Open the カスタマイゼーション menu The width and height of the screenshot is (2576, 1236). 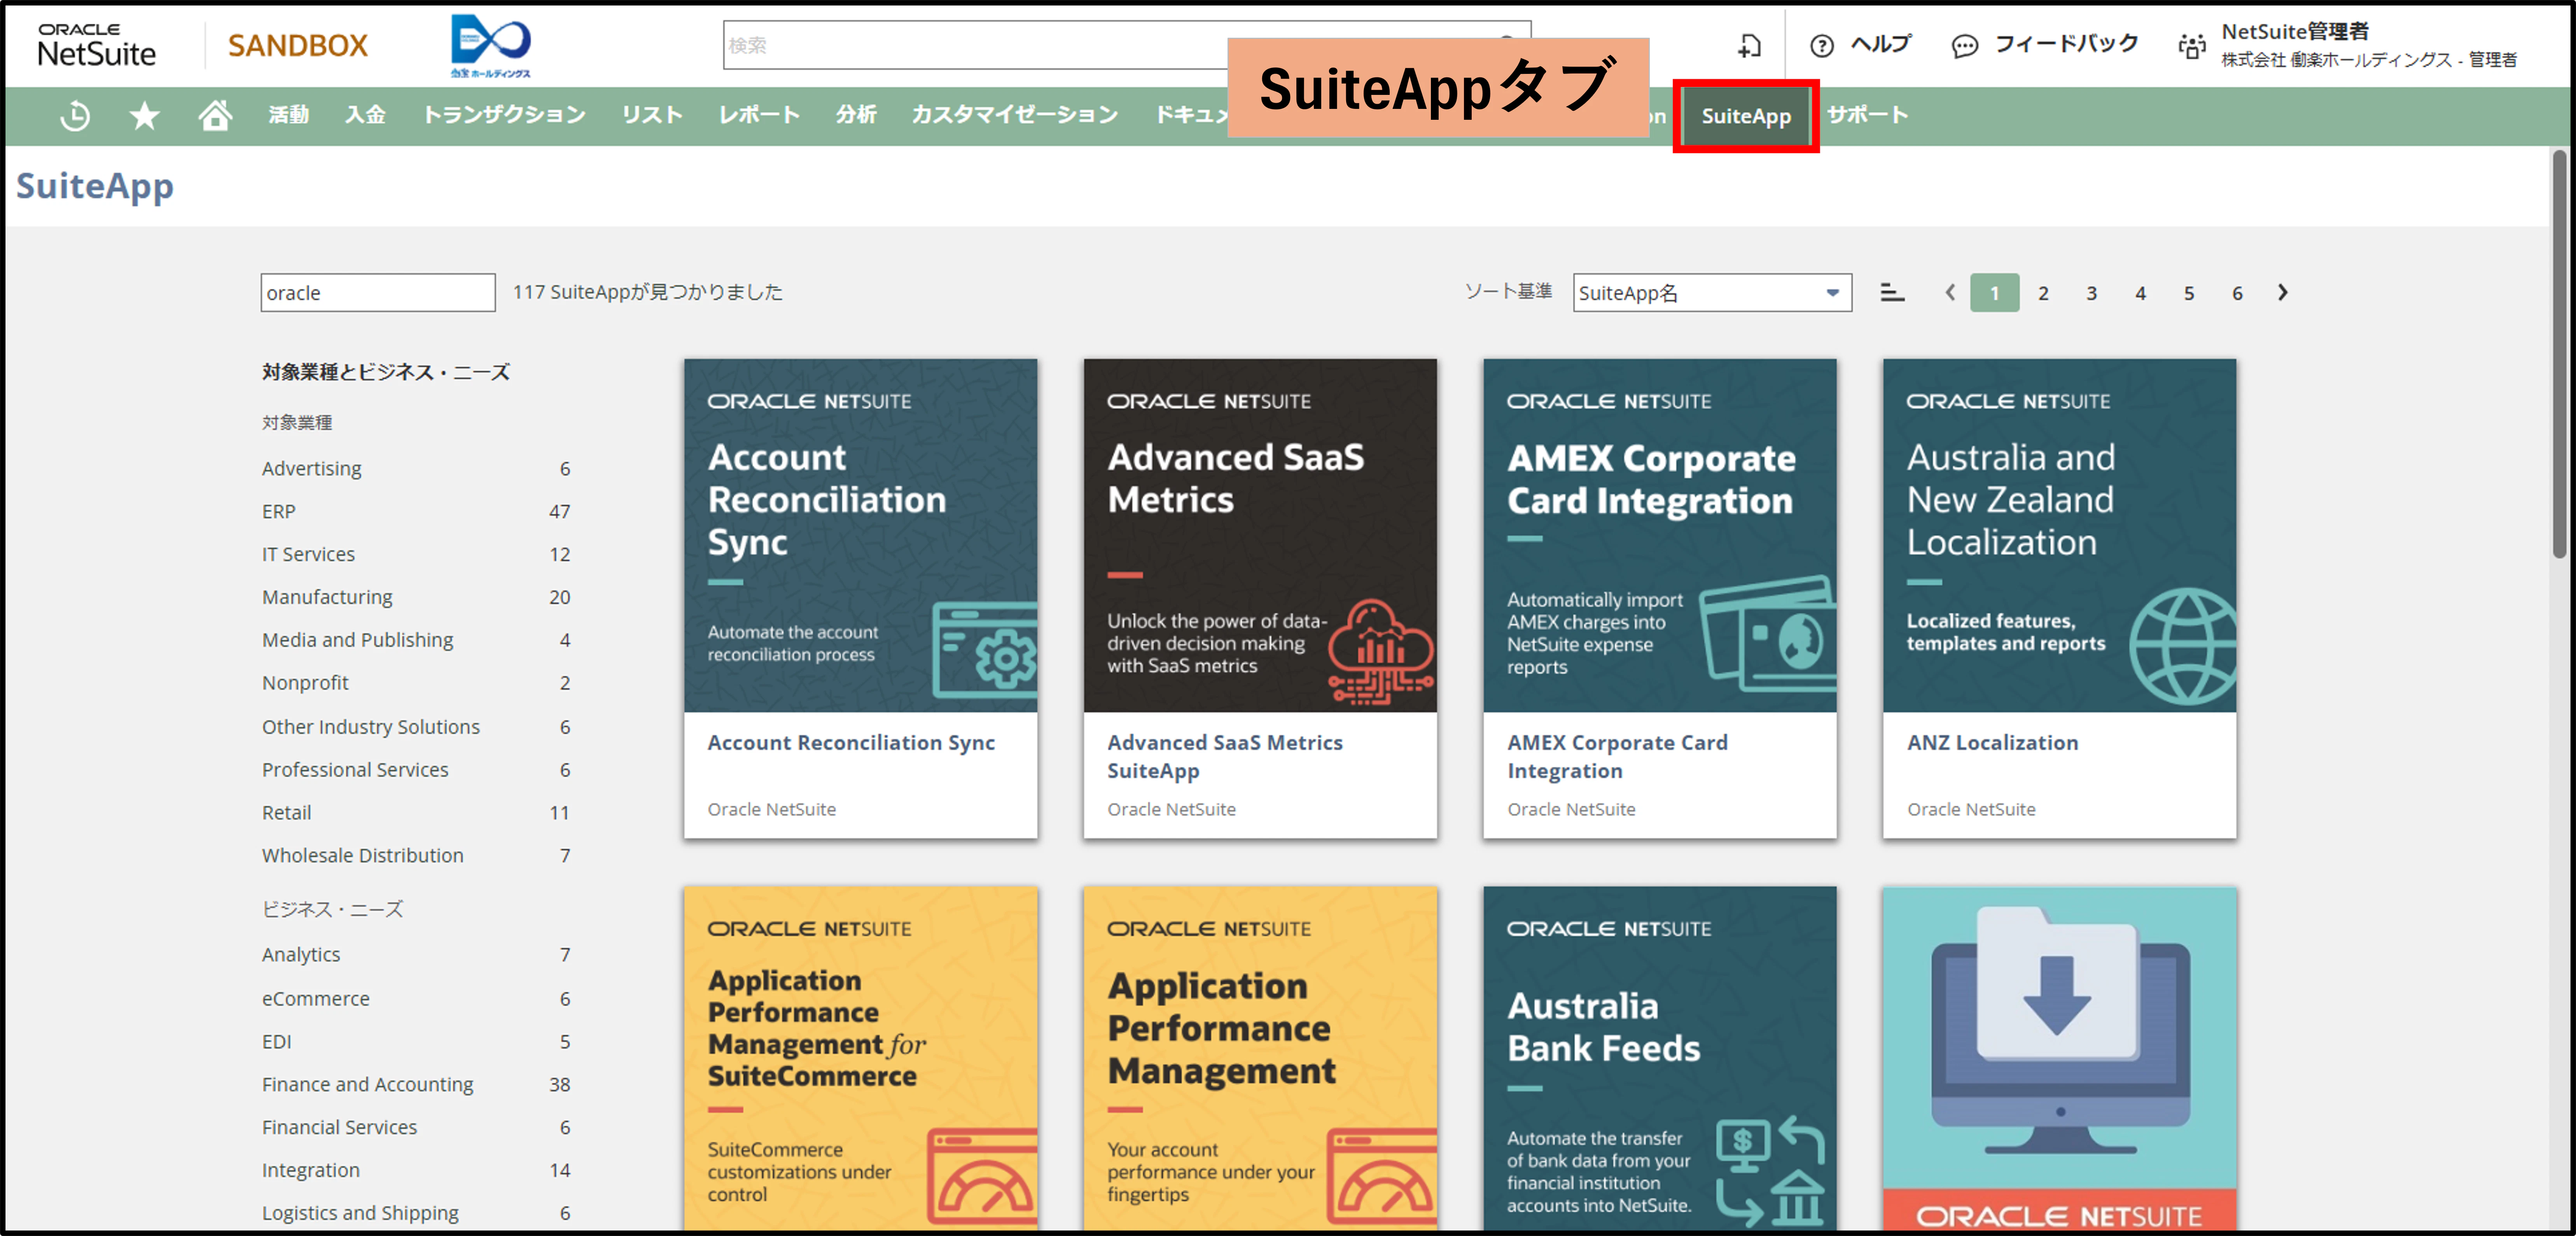click(x=1015, y=116)
